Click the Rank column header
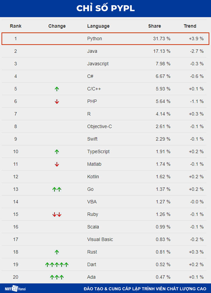Image resolution: width=211 pixels, height=293 pixels. click(x=16, y=26)
